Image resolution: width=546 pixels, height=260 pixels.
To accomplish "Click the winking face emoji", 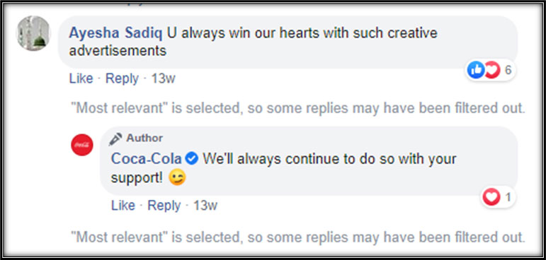I will pyautogui.click(x=177, y=178).
